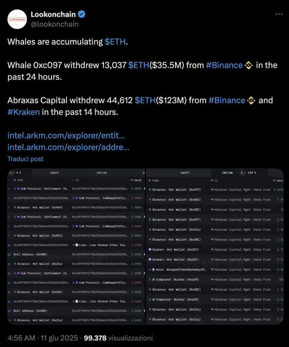Screen dimensions: 289x347
Task: Click the #Kraken hashtag
Action: tap(23, 112)
